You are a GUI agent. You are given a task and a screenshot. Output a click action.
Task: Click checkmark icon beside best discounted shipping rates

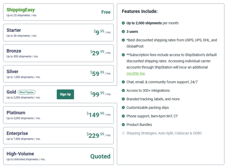pyautogui.click(x=123, y=40)
